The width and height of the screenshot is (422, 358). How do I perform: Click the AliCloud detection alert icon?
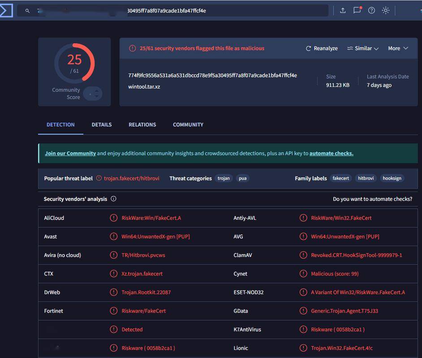pyautogui.click(x=114, y=217)
